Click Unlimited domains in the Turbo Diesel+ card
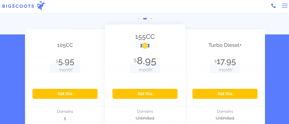The height and width of the screenshot is (124, 289). pyautogui.click(x=225, y=118)
